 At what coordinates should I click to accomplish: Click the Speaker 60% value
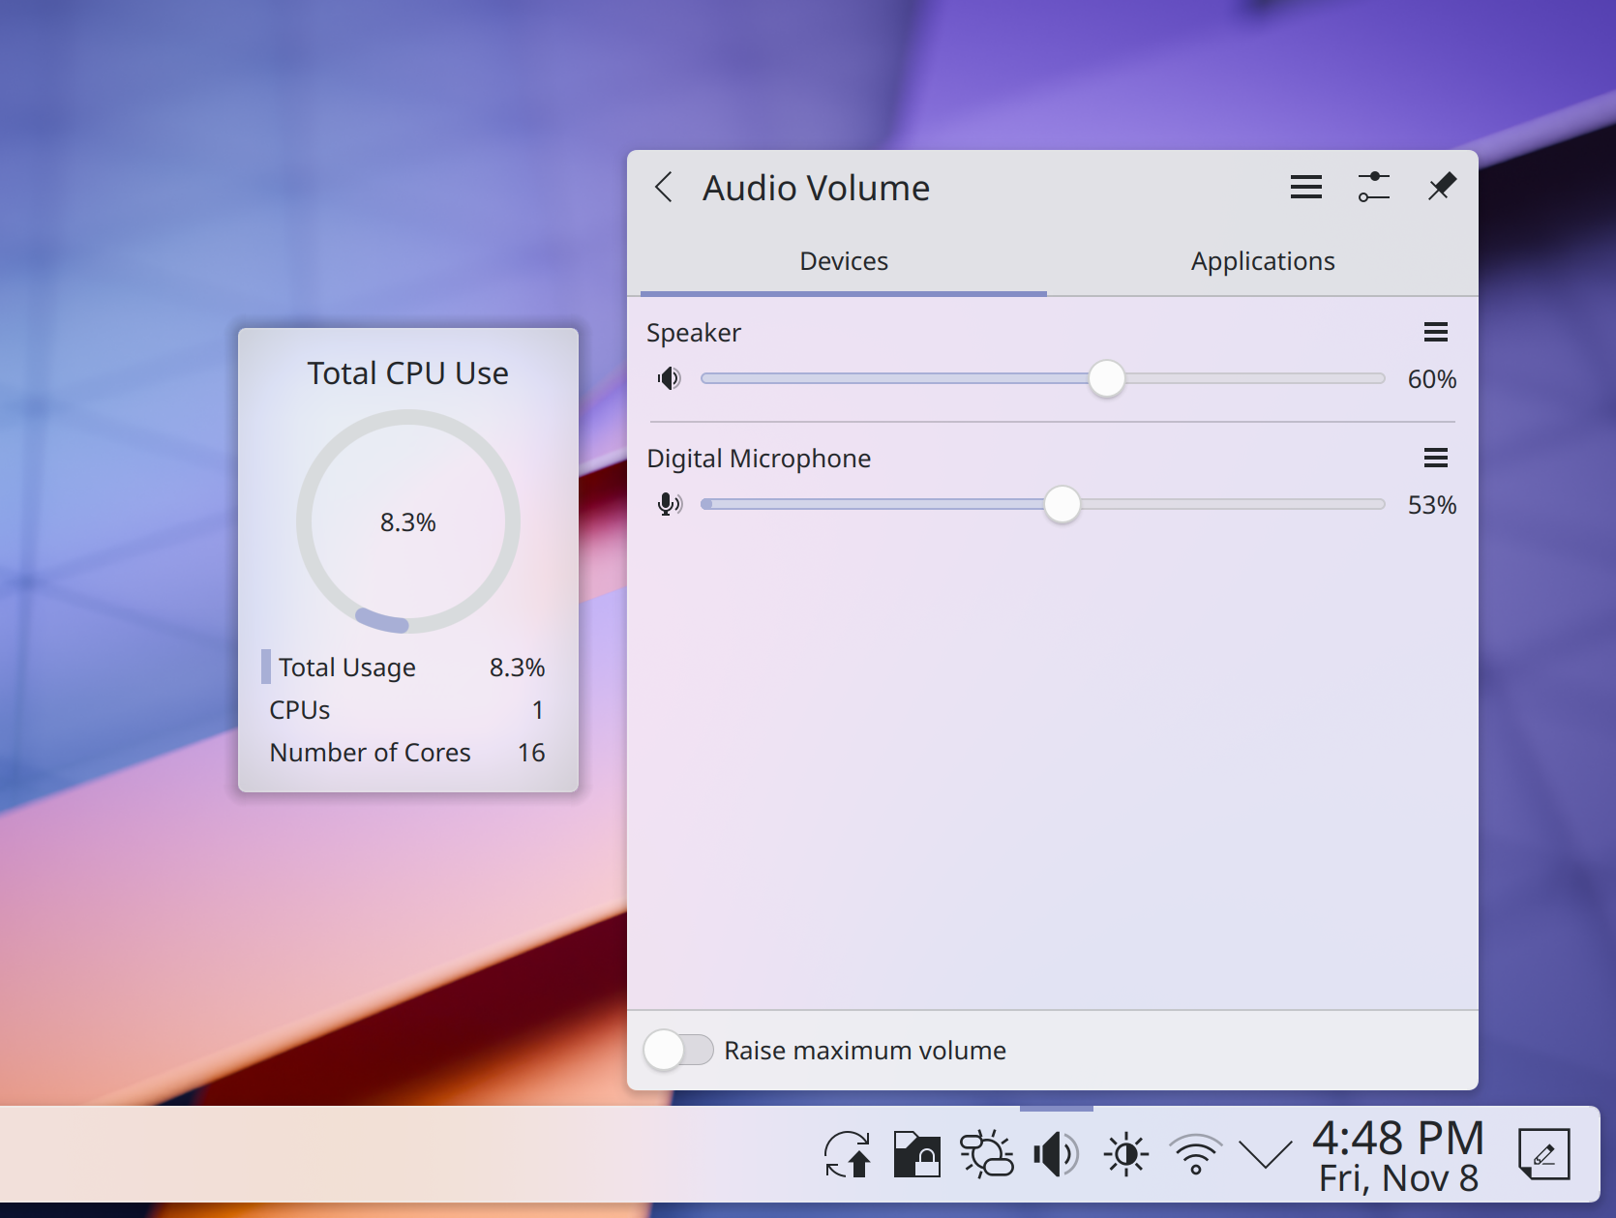click(1432, 379)
